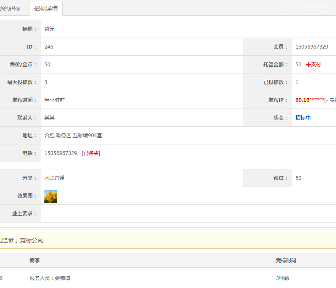Click the 半小时前 publish time value
Image resolution: width=336 pixels, height=288 pixels.
[x=55, y=100]
